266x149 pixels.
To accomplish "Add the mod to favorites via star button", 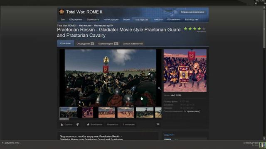I will coord(94,125).
